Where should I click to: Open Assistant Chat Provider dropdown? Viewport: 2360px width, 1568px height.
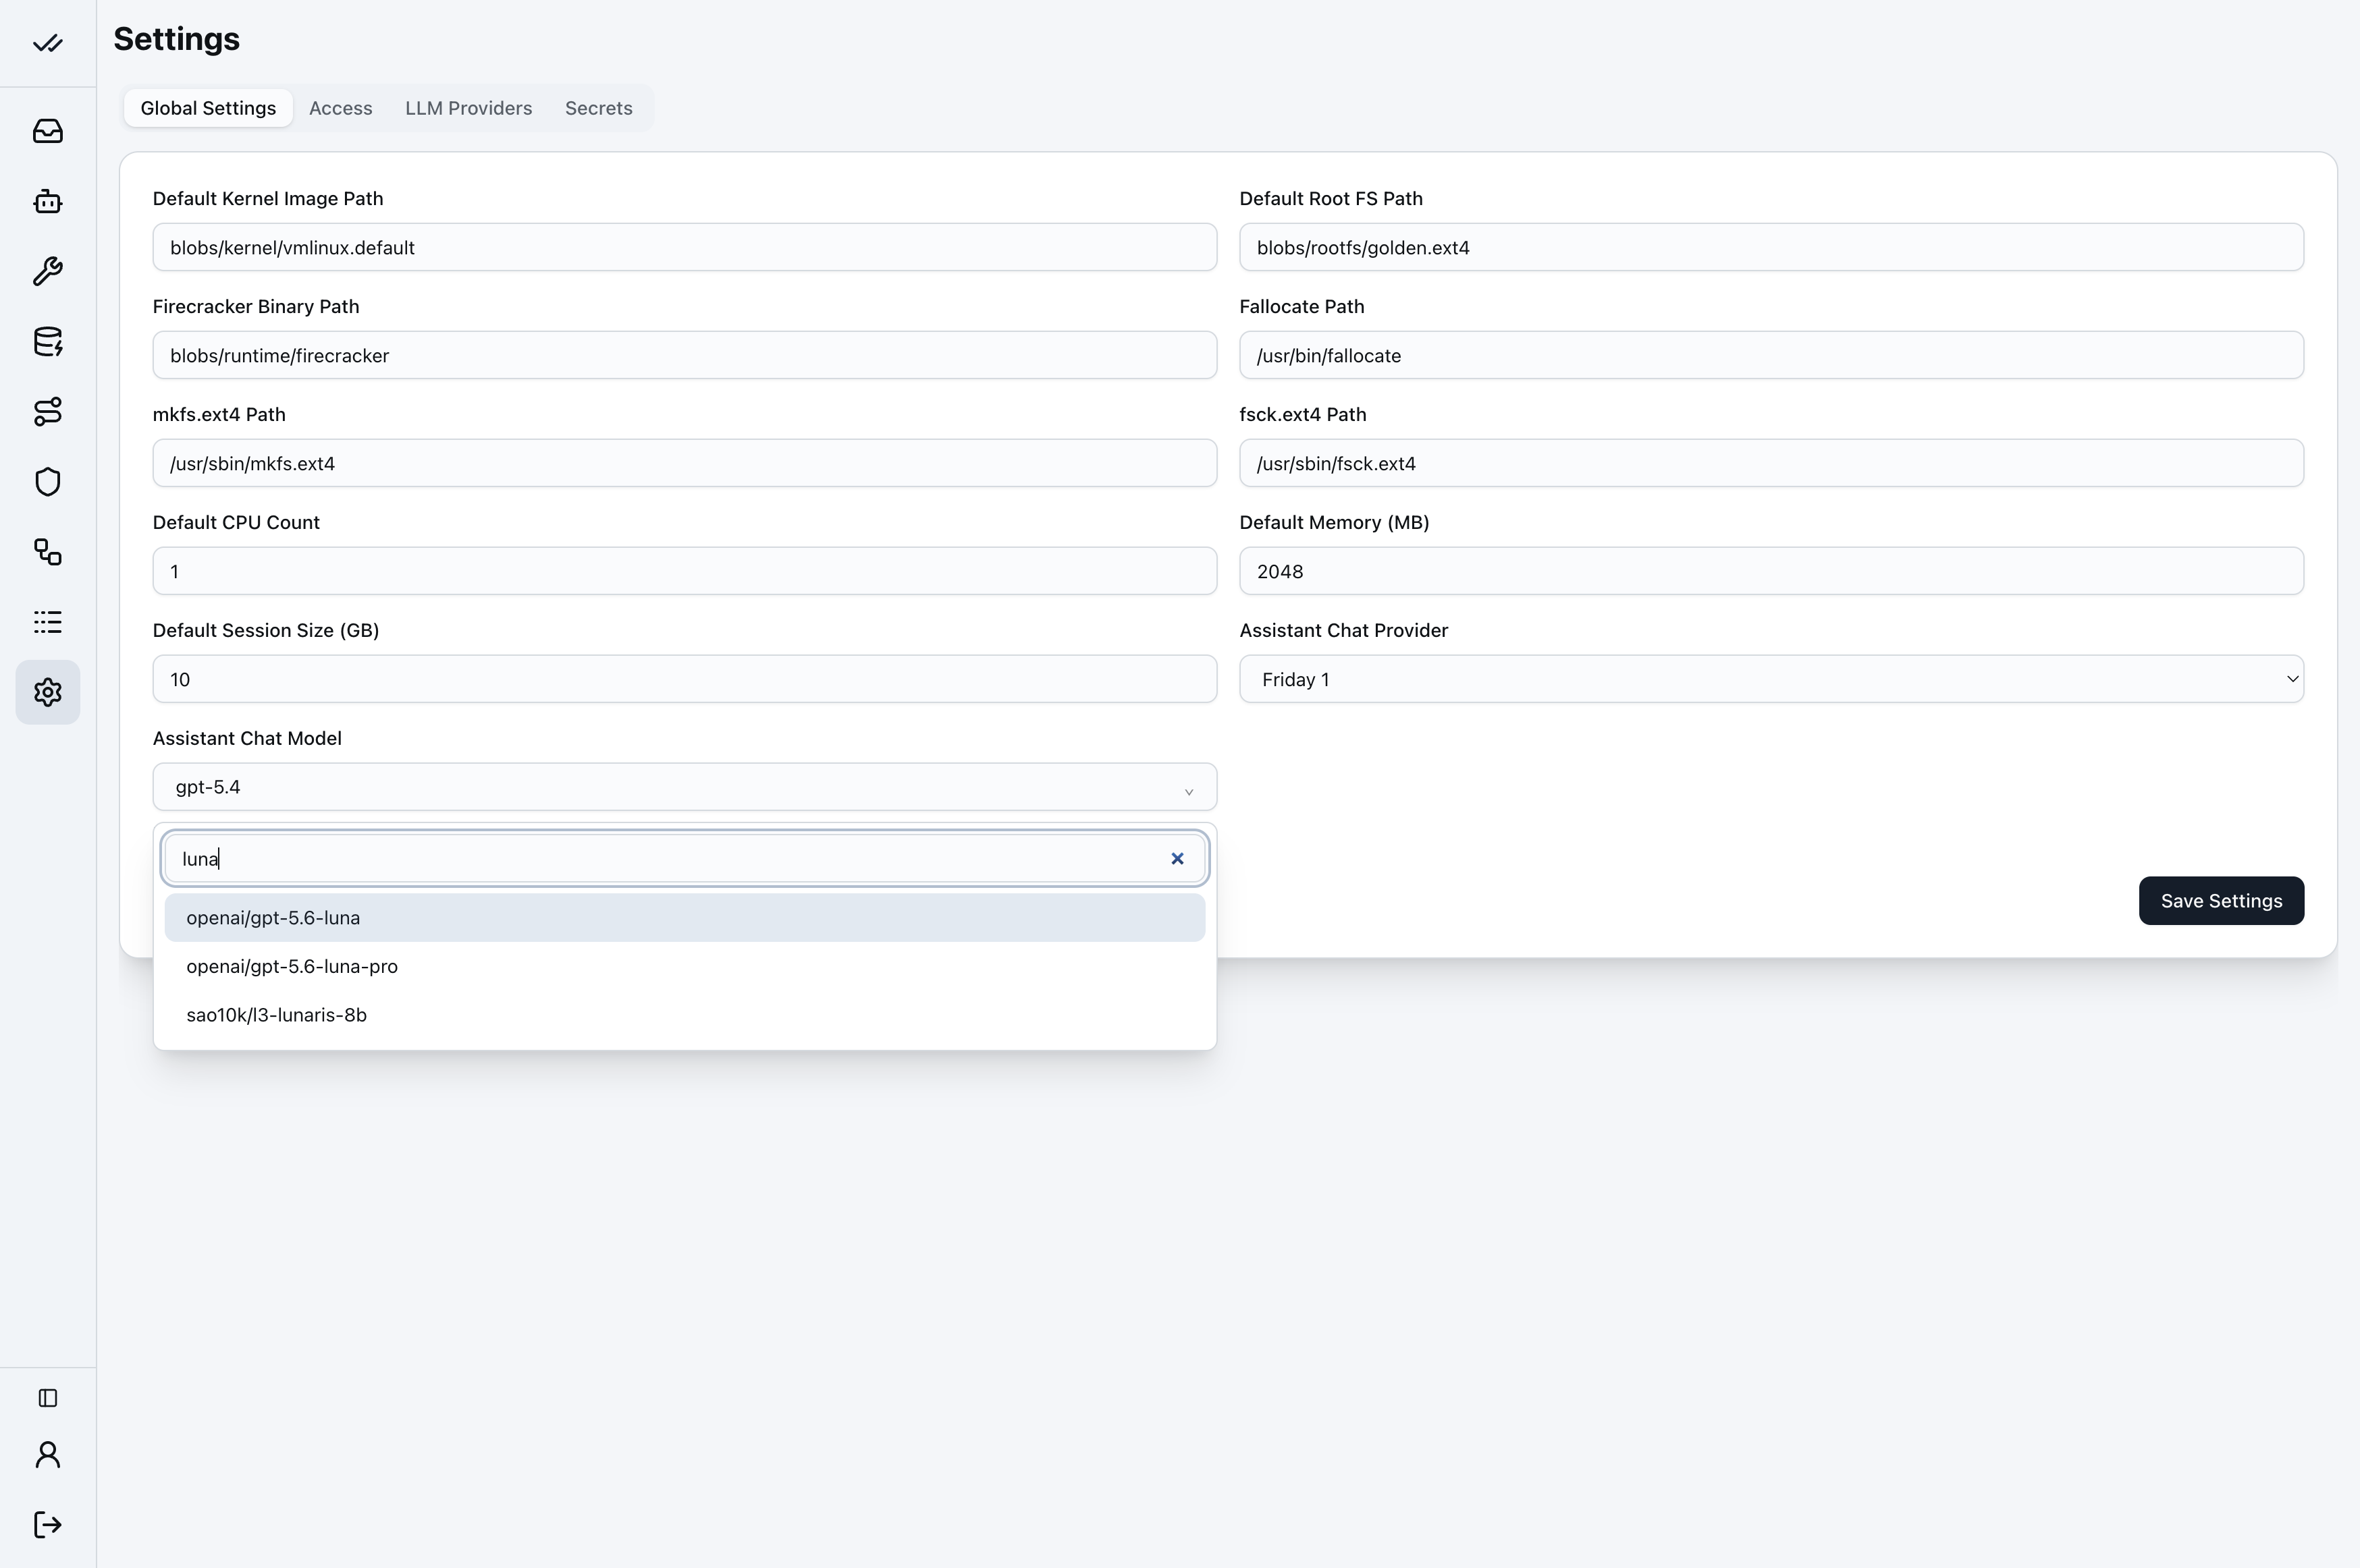click(1771, 679)
